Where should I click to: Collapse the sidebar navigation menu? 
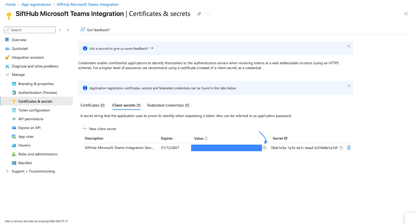68,30
